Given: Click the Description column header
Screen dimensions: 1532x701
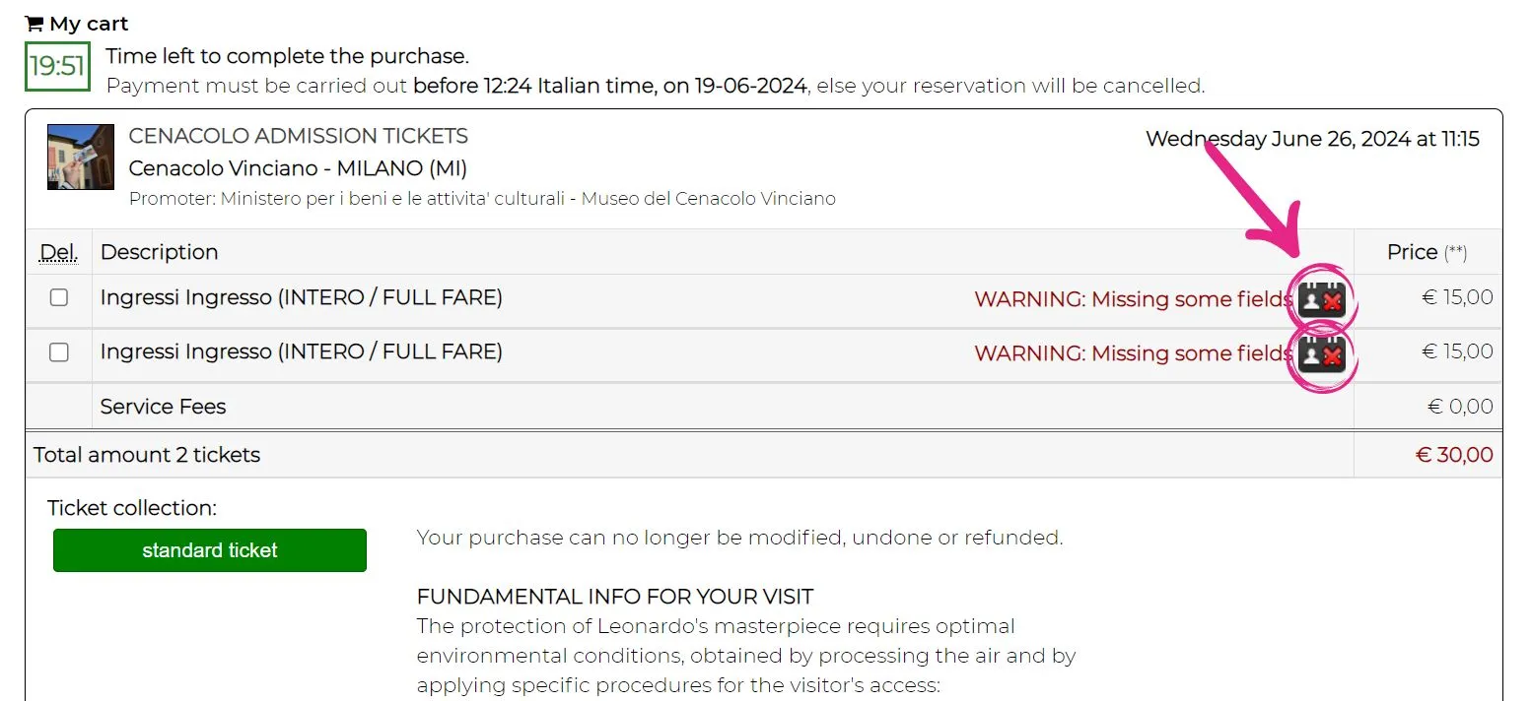Looking at the screenshot, I should tap(159, 252).
